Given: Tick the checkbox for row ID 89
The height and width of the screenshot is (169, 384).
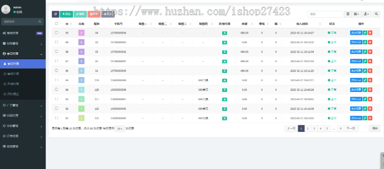Looking at the screenshot, I should pos(57,42).
